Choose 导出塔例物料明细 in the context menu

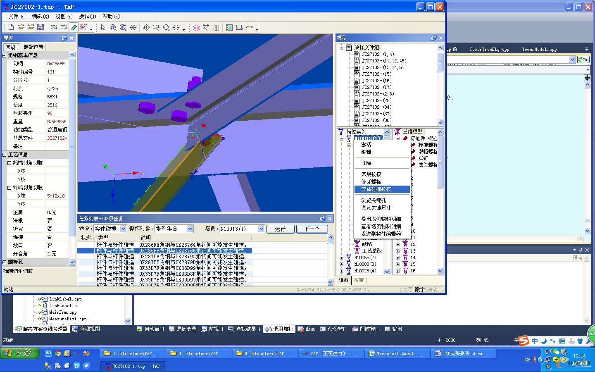(x=382, y=219)
